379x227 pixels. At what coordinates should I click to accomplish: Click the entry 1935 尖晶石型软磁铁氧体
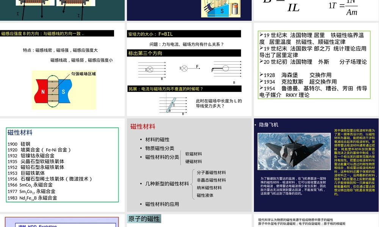pos(36,162)
